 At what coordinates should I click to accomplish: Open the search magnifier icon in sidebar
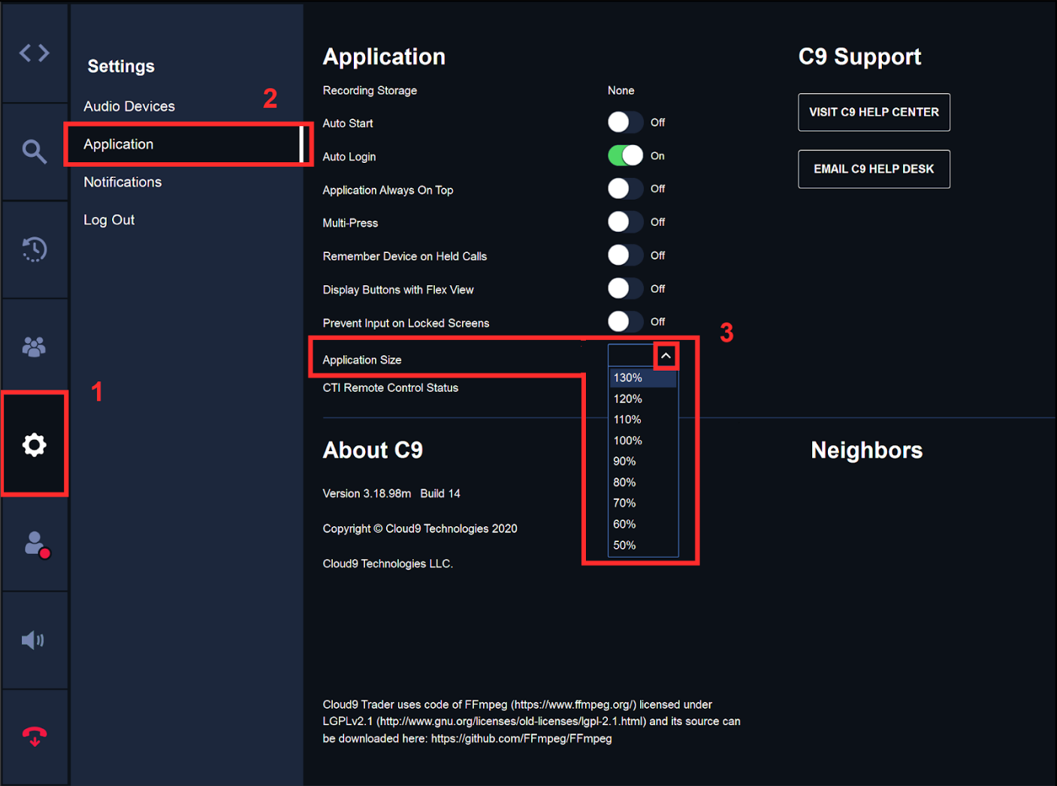tap(35, 152)
